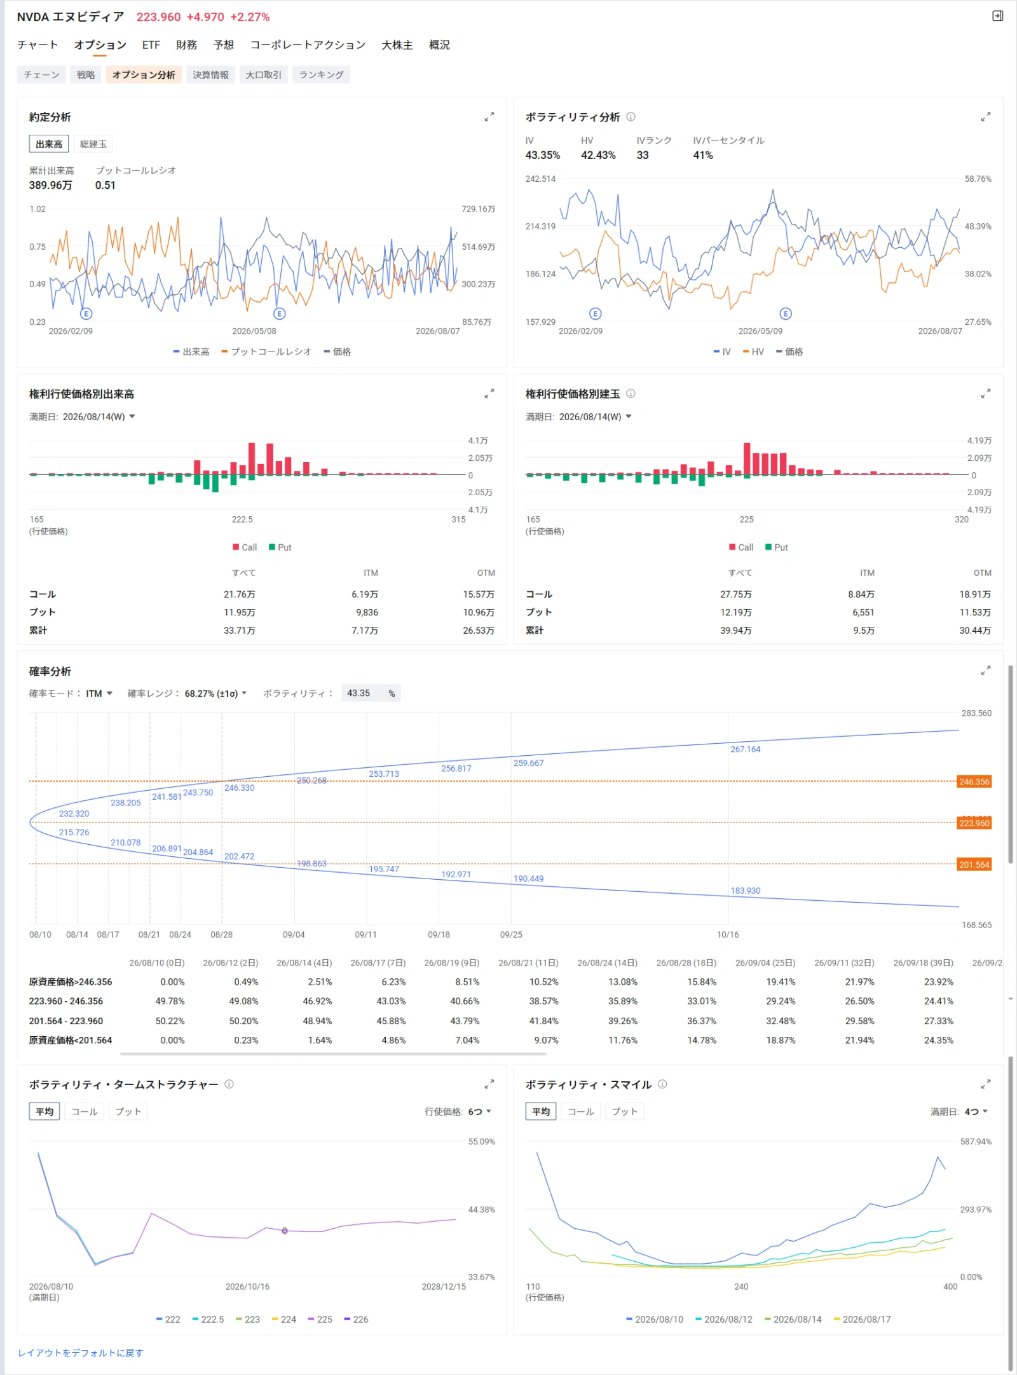Expand the ボラティリティ・タームストラクチャー panel to fullscreen
The height and width of the screenshot is (1375, 1017).
(489, 1084)
